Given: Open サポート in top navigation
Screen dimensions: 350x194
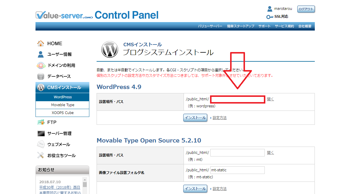Looking at the screenshot, I should pos(264,26).
